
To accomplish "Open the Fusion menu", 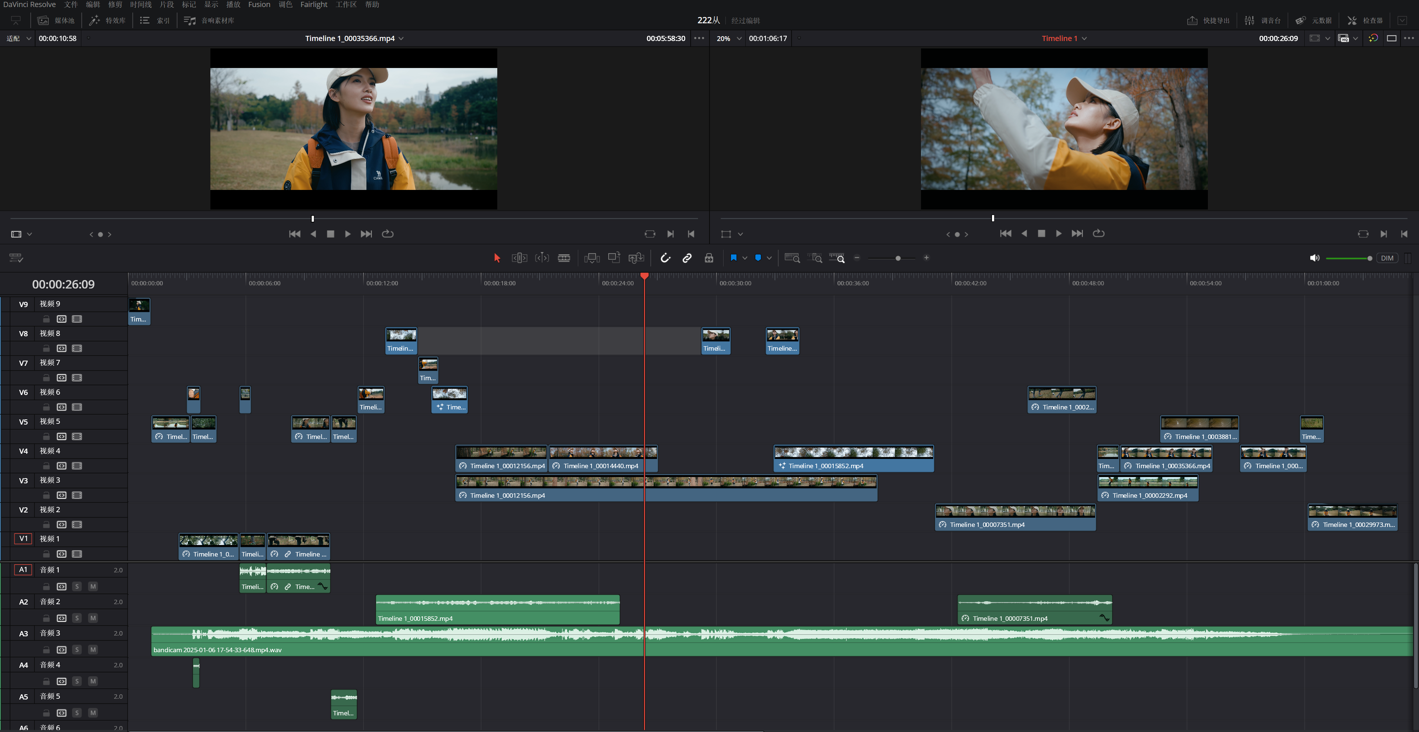I will [259, 4].
